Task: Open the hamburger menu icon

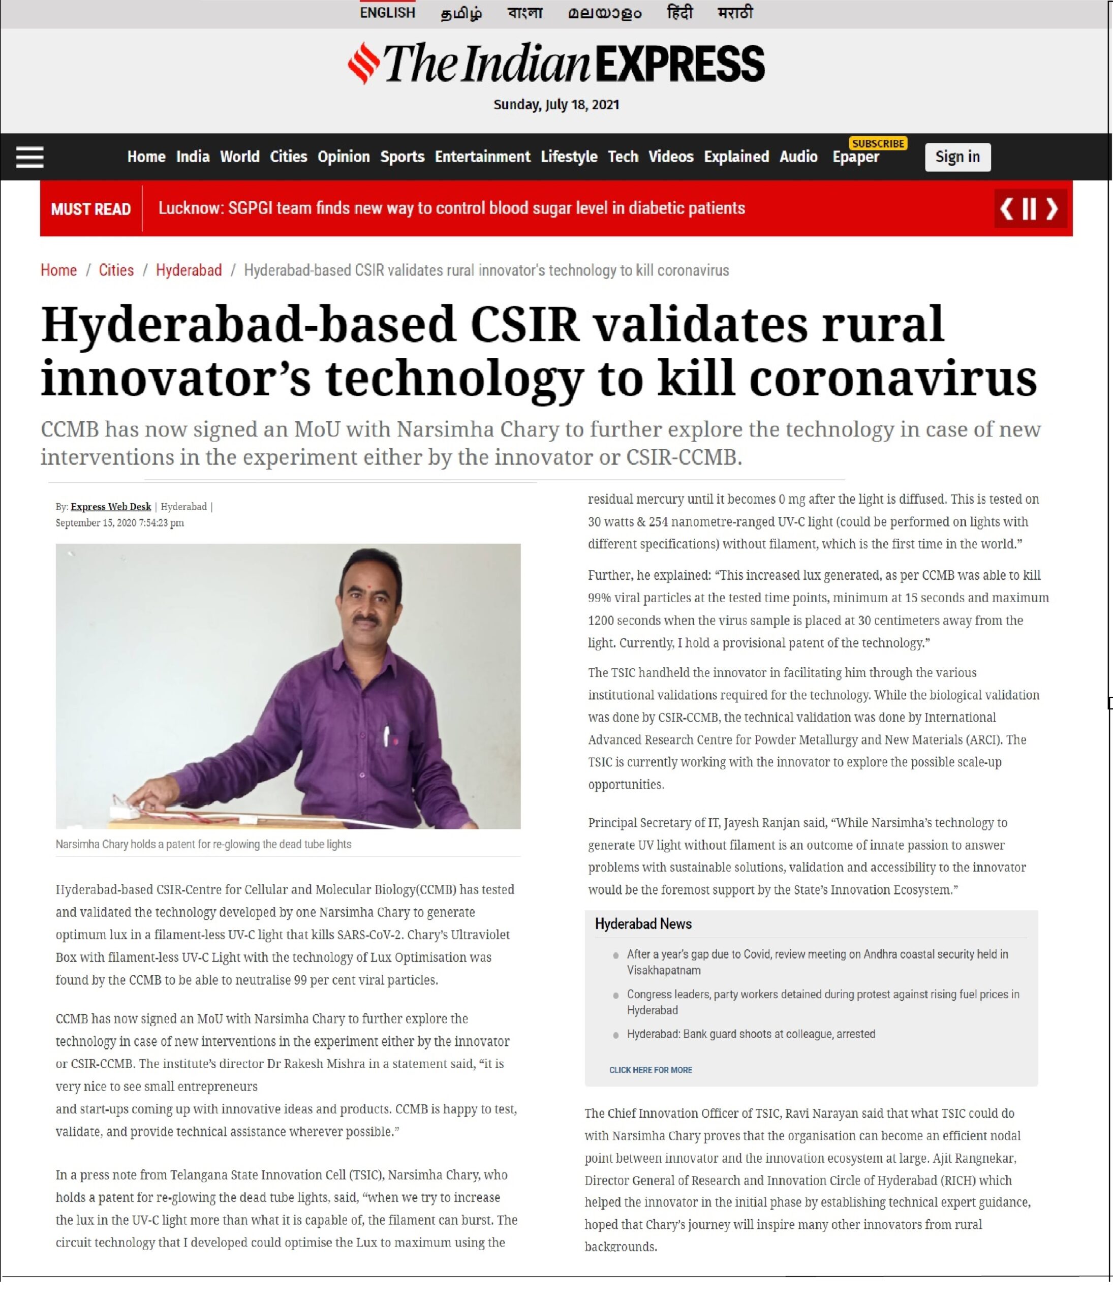Action: coord(29,157)
